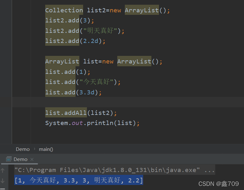The height and width of the screenshot is (190, 244).
Task: Click the line 'ArrayList list=new ArrayList();'
Action: pos(104,62)
